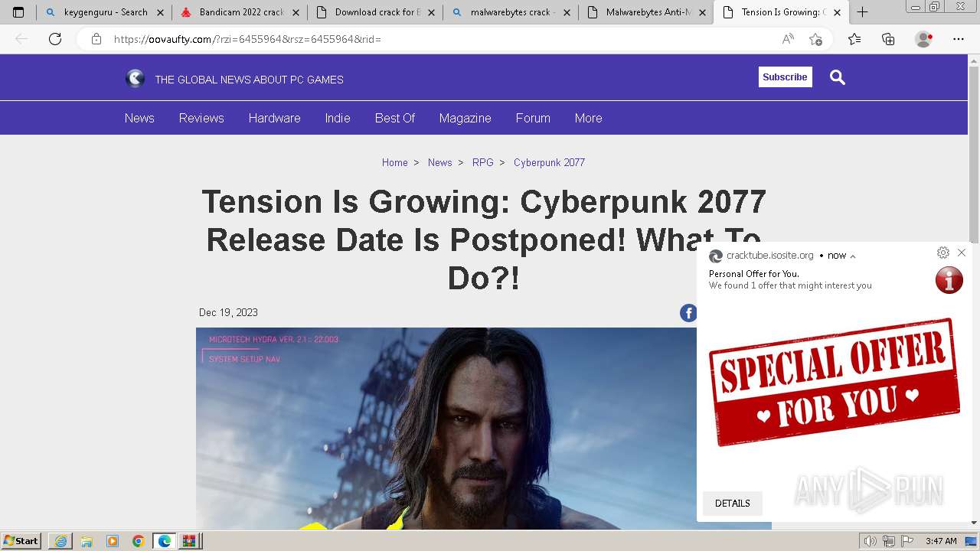Open the browser profile avatar

pyautogui.click(x=923, y=39)
